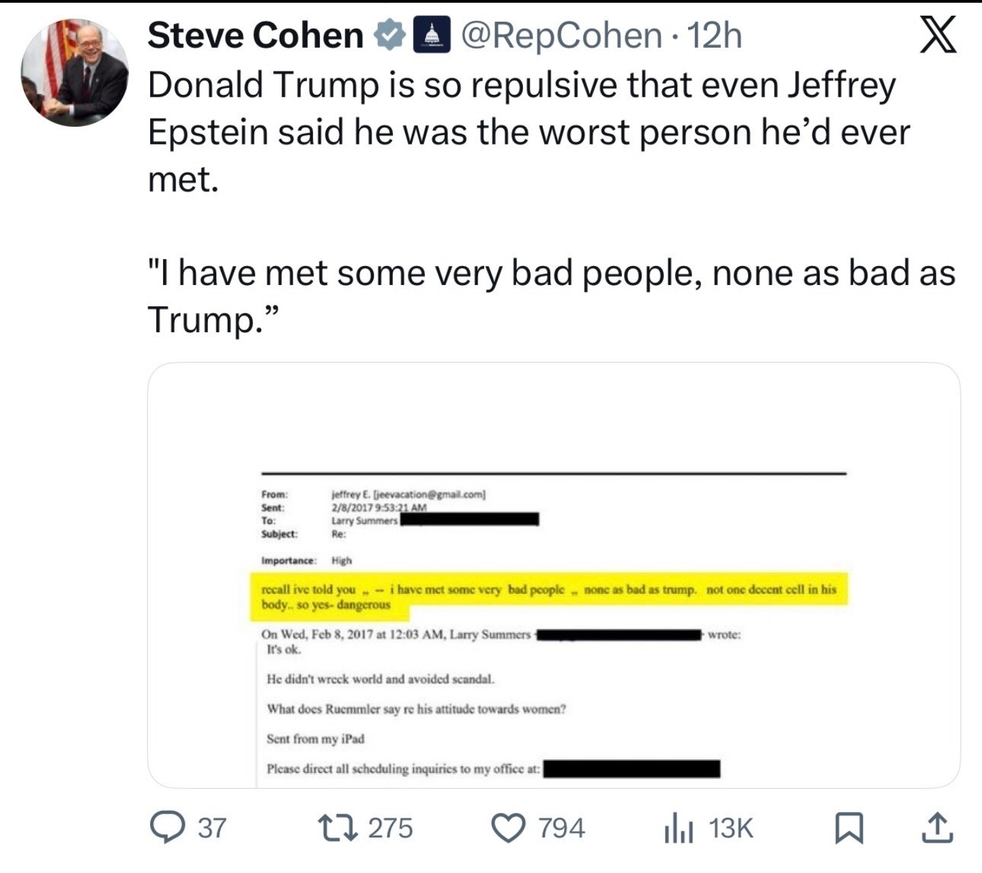This screenshot has width=982, height=873.
Task: Click the reply speech bubble icon
Action: pyautogui.click(x=166, y=827)
